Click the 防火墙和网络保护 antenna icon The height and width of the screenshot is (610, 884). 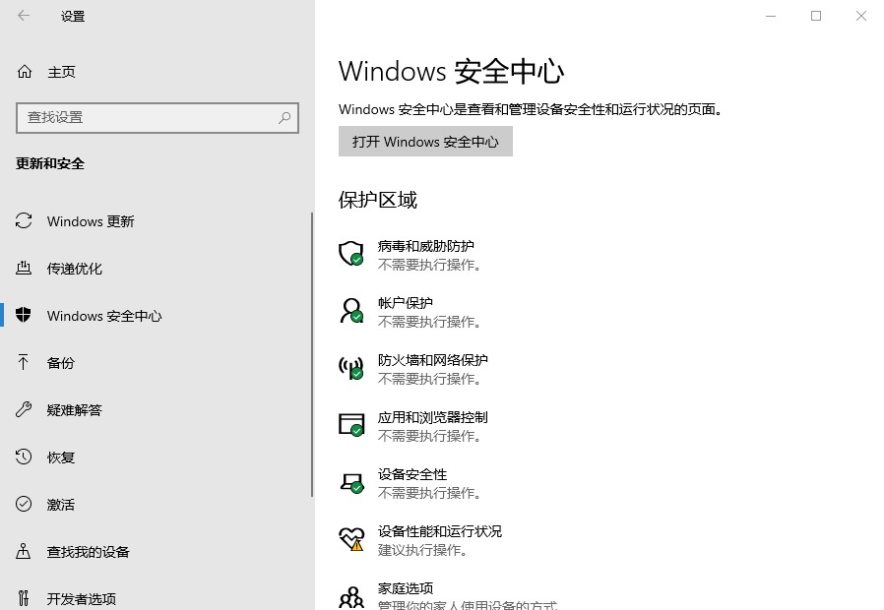(350, 368)
